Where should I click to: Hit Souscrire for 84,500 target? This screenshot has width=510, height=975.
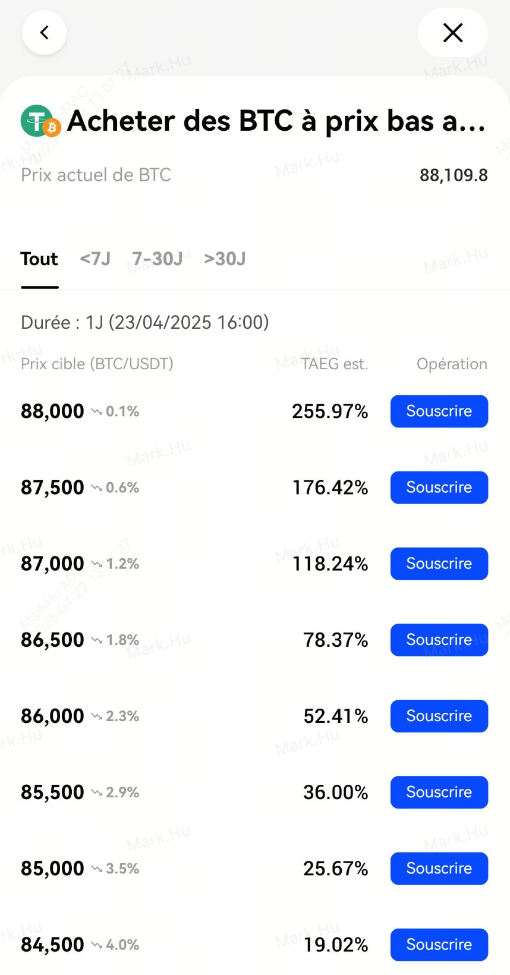click(439, 944)
